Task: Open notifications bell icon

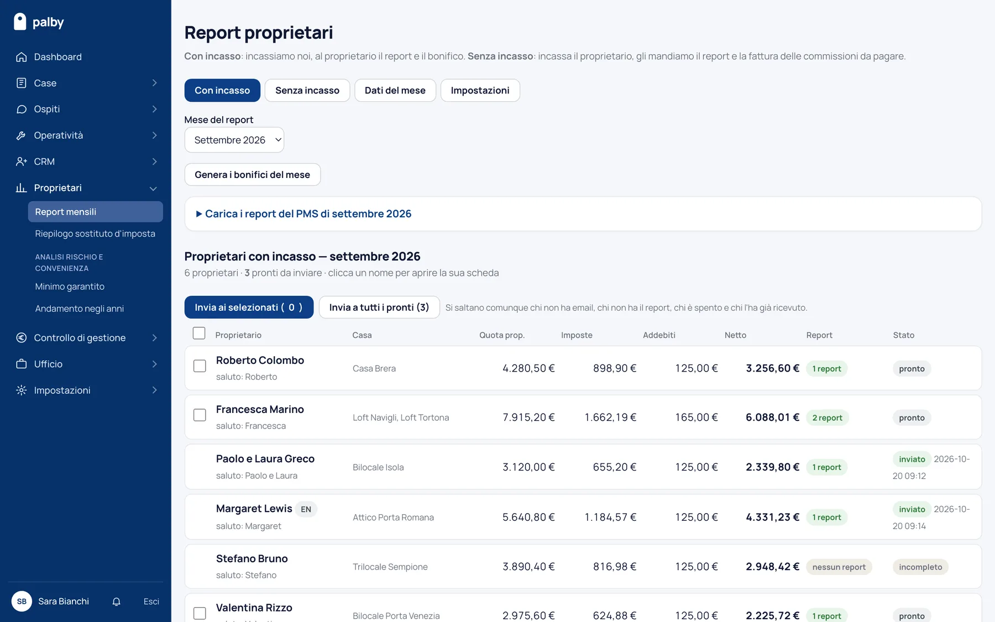Action: click(116, 602)
